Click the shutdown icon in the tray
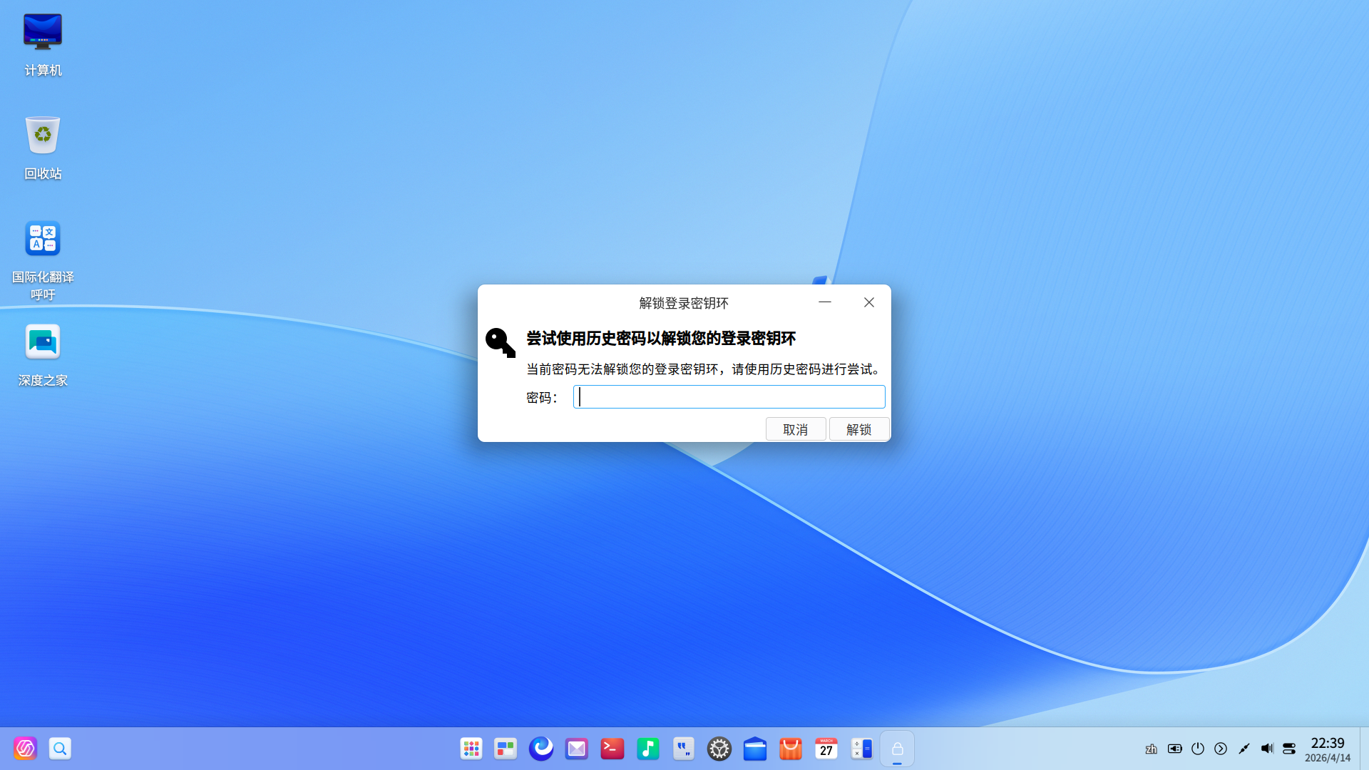Viewport: 1369px width, 770px height. (1197, 749)
